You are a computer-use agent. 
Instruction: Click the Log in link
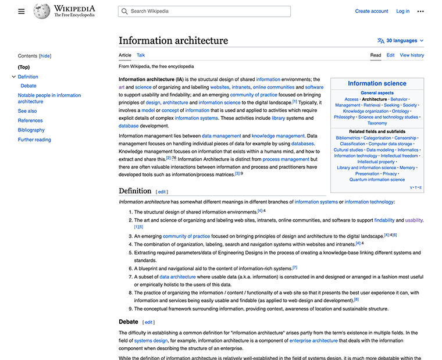[x=403, y=11]
